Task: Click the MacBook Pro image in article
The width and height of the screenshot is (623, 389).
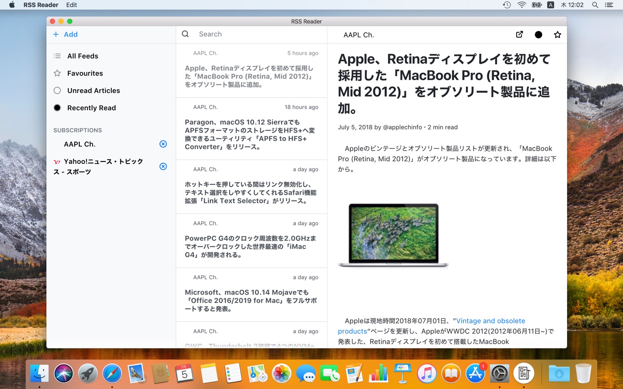Action: 393,235
